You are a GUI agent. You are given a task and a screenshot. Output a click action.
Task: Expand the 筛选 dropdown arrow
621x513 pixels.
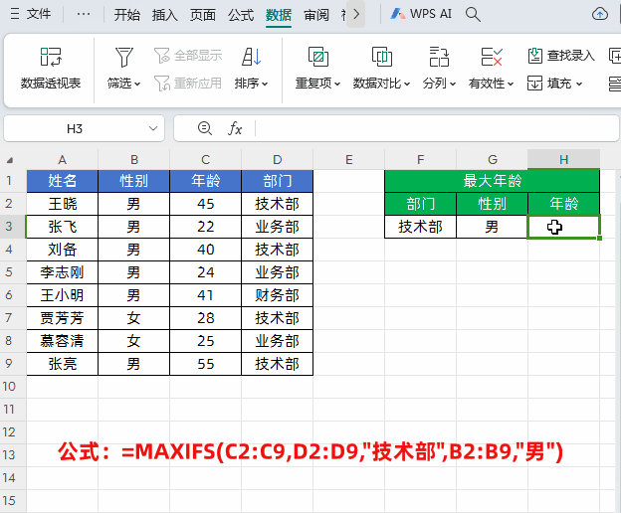[137, 84]
